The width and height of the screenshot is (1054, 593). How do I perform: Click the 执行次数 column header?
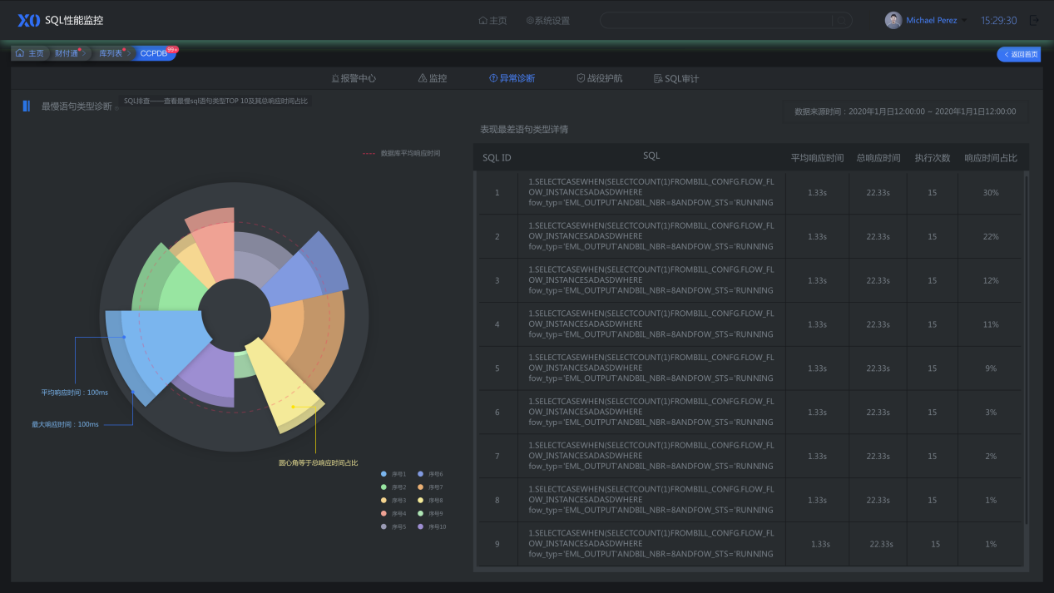click(933, 158)
